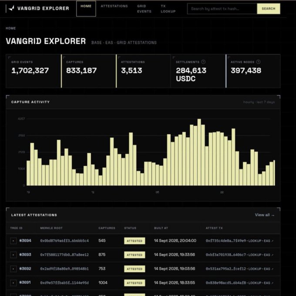This screenshot has height=296, width=296.
Task: Click the Vangrid Explorer logo icon
Action: point(11,8)
